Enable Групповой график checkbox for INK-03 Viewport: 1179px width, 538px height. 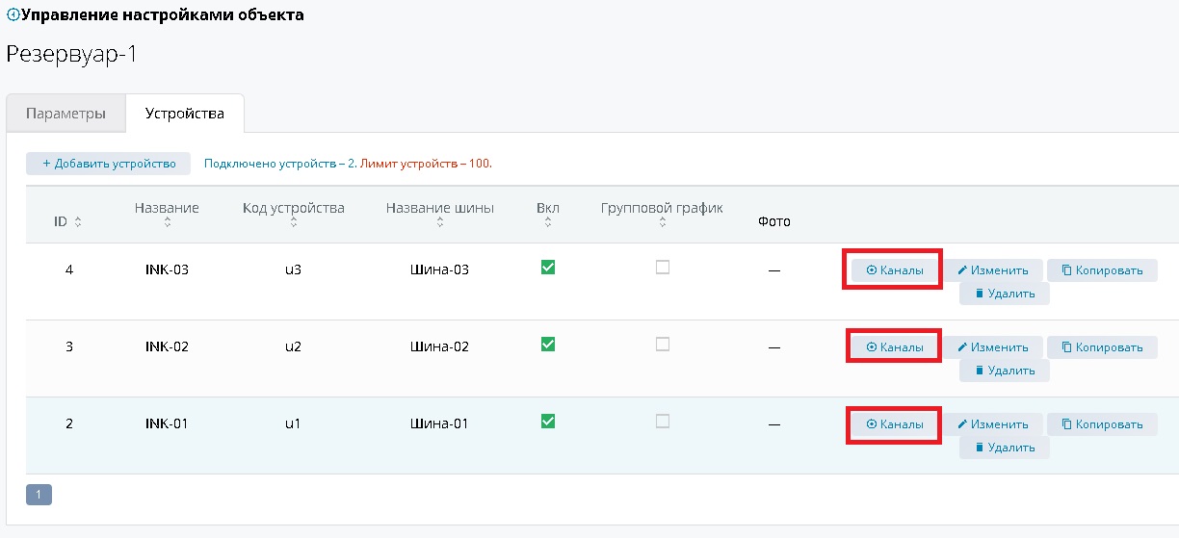pyautogui.click(x=663, y=268)
